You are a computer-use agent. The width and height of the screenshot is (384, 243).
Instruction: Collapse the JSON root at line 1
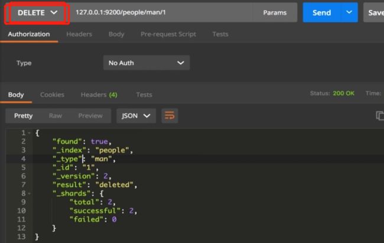(x=30, y=133)
